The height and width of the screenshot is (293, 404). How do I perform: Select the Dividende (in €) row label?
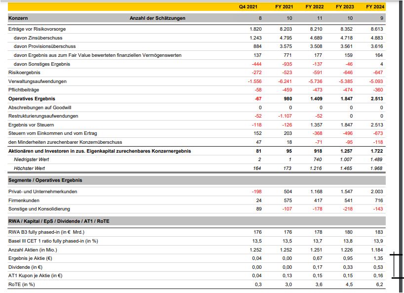[x=24, y=266]
